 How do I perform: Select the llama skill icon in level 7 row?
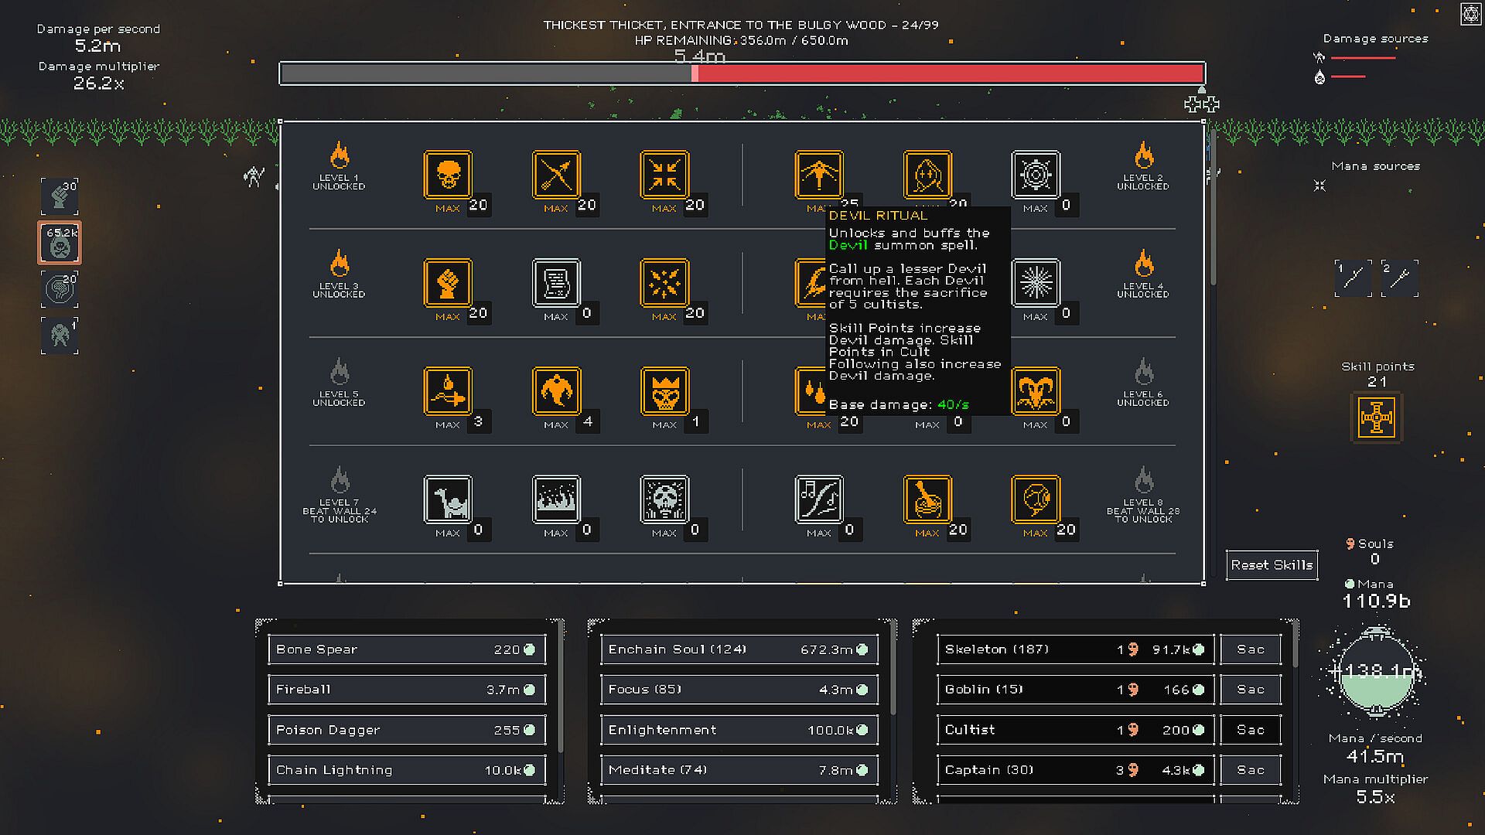pos(448,499)
